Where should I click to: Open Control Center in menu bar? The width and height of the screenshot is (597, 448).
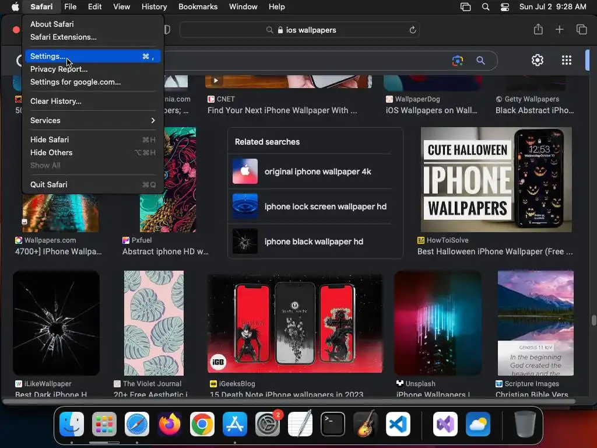[505, 7]
